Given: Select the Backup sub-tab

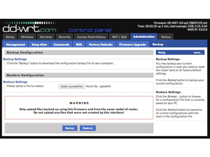Looking at the screenshot, I should tap(158, 44).
